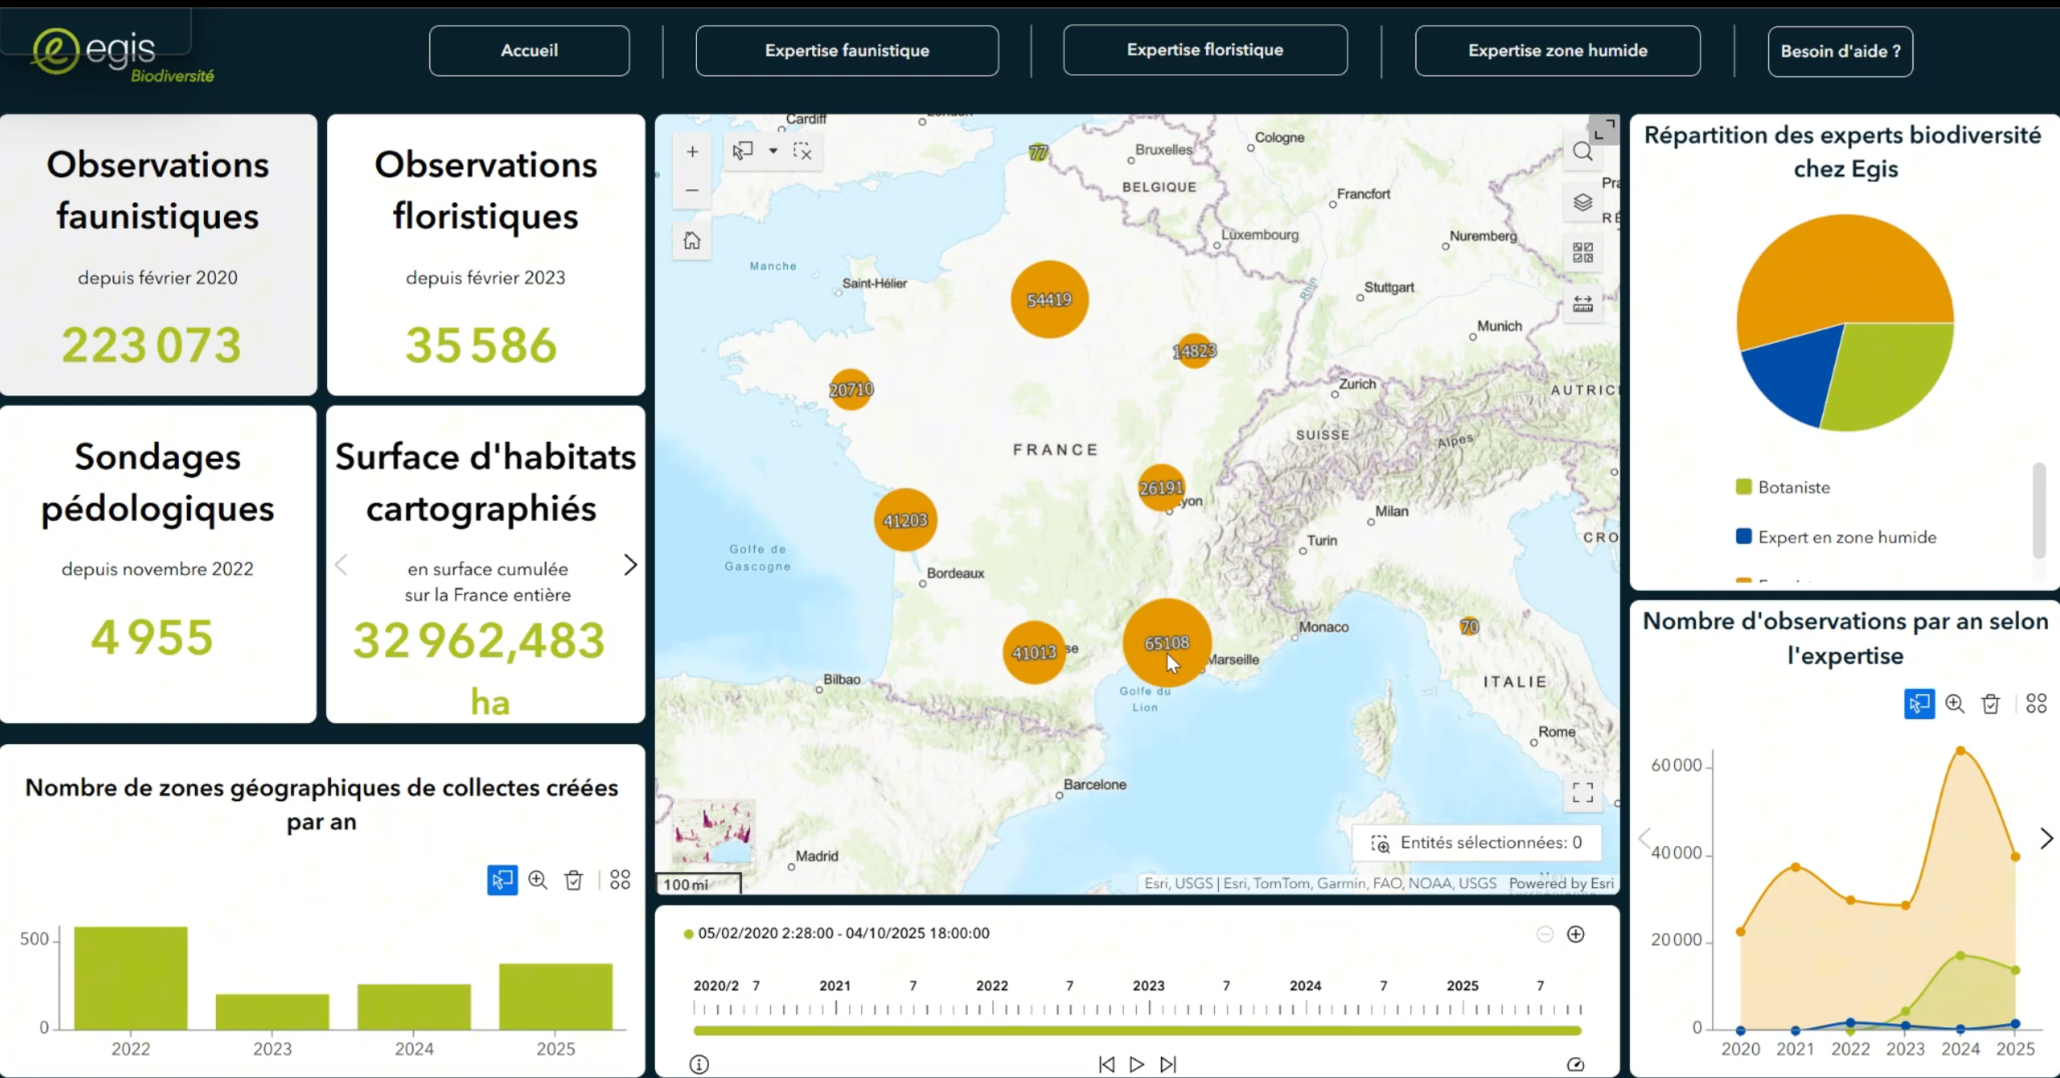Toggle selection tool on zones bar chart
Image resolution: width=2060 pixels, height=1078 pixels.
tap(502, 880)
